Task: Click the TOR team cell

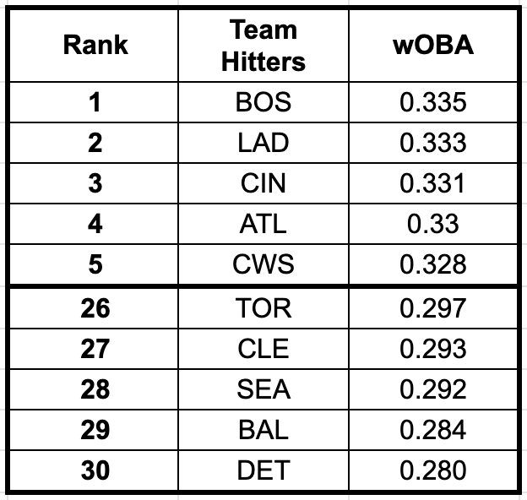Action: (x=263, y=308)
